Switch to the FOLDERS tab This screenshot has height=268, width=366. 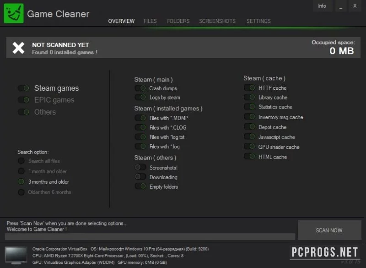pos(178,21)
